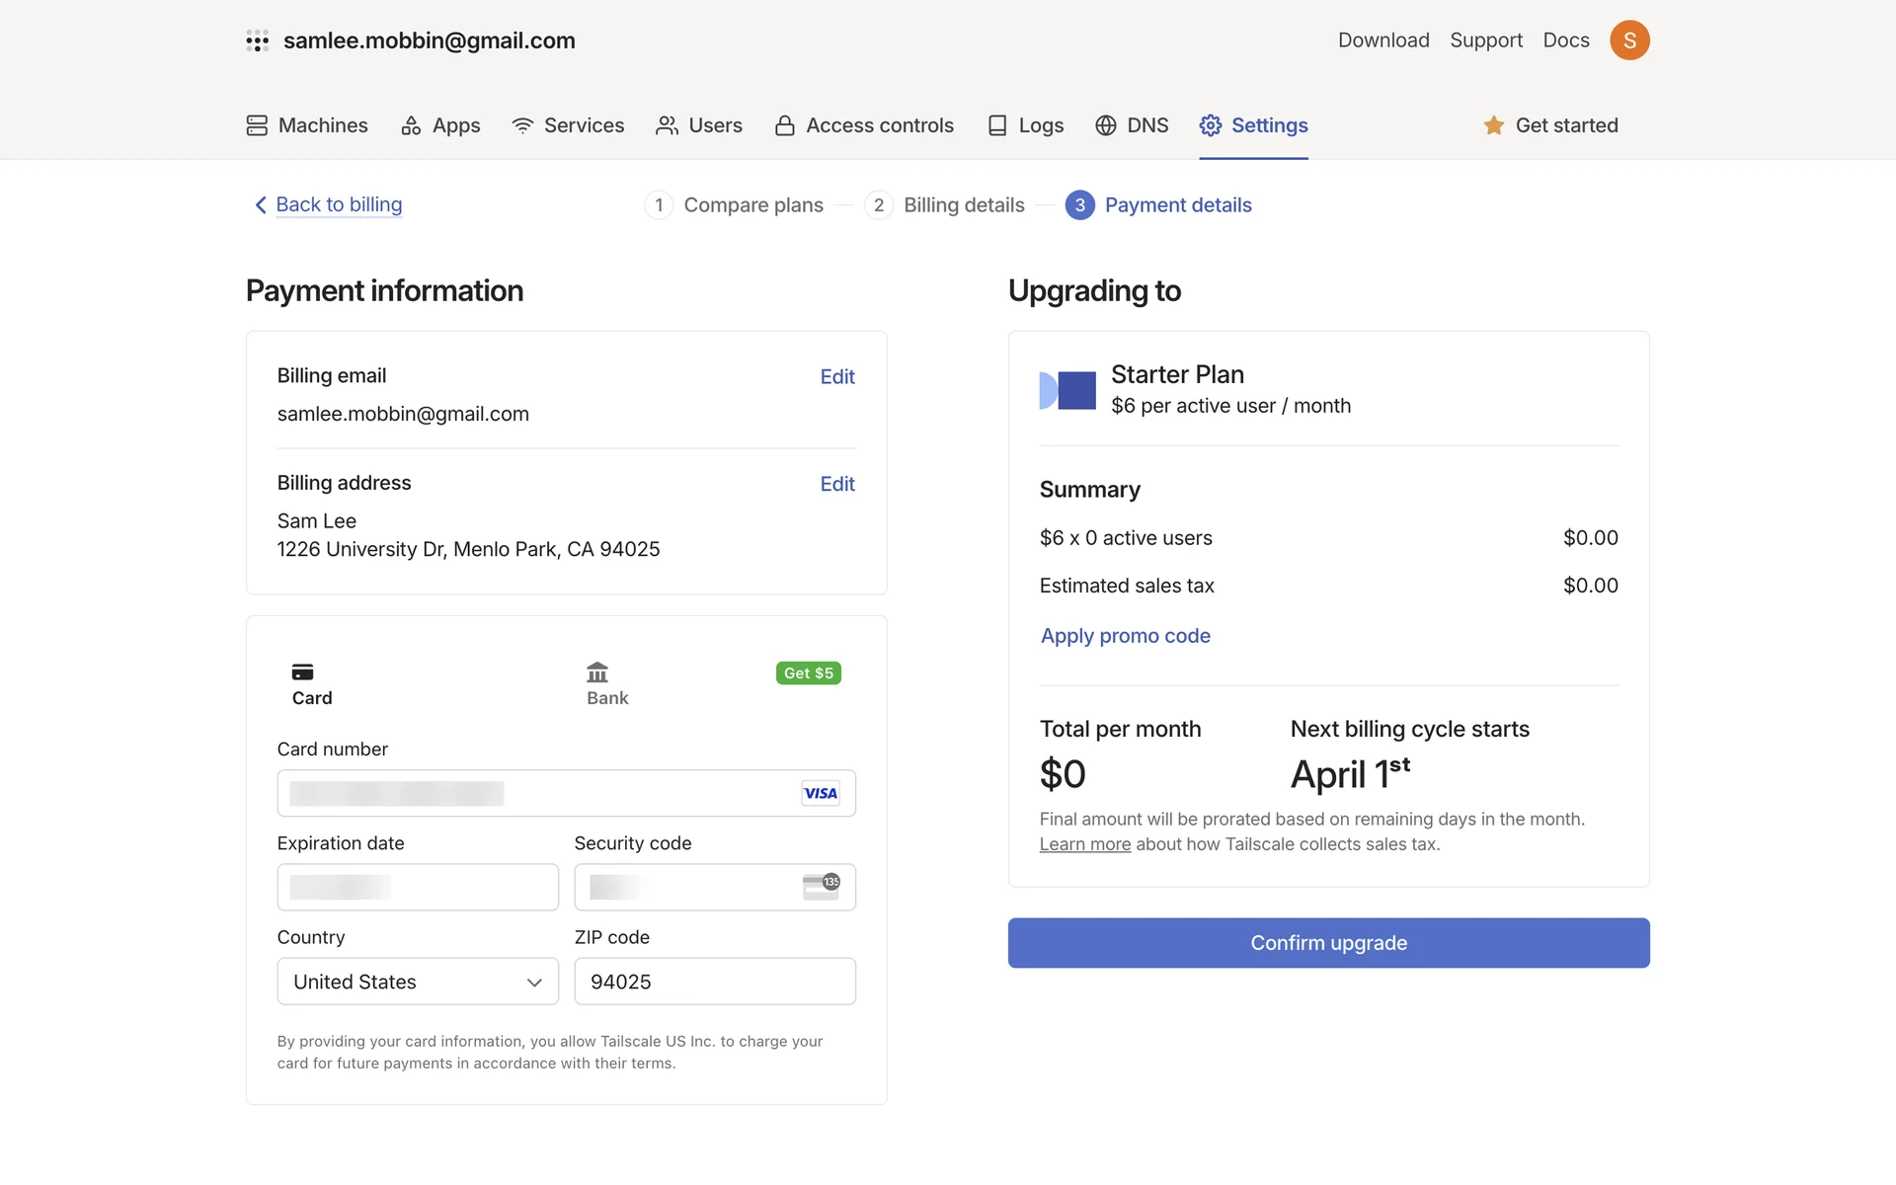Screen dimensions: 1896x1185
Task: Click Confirm upgrade button
Action: pos(1328,943)
